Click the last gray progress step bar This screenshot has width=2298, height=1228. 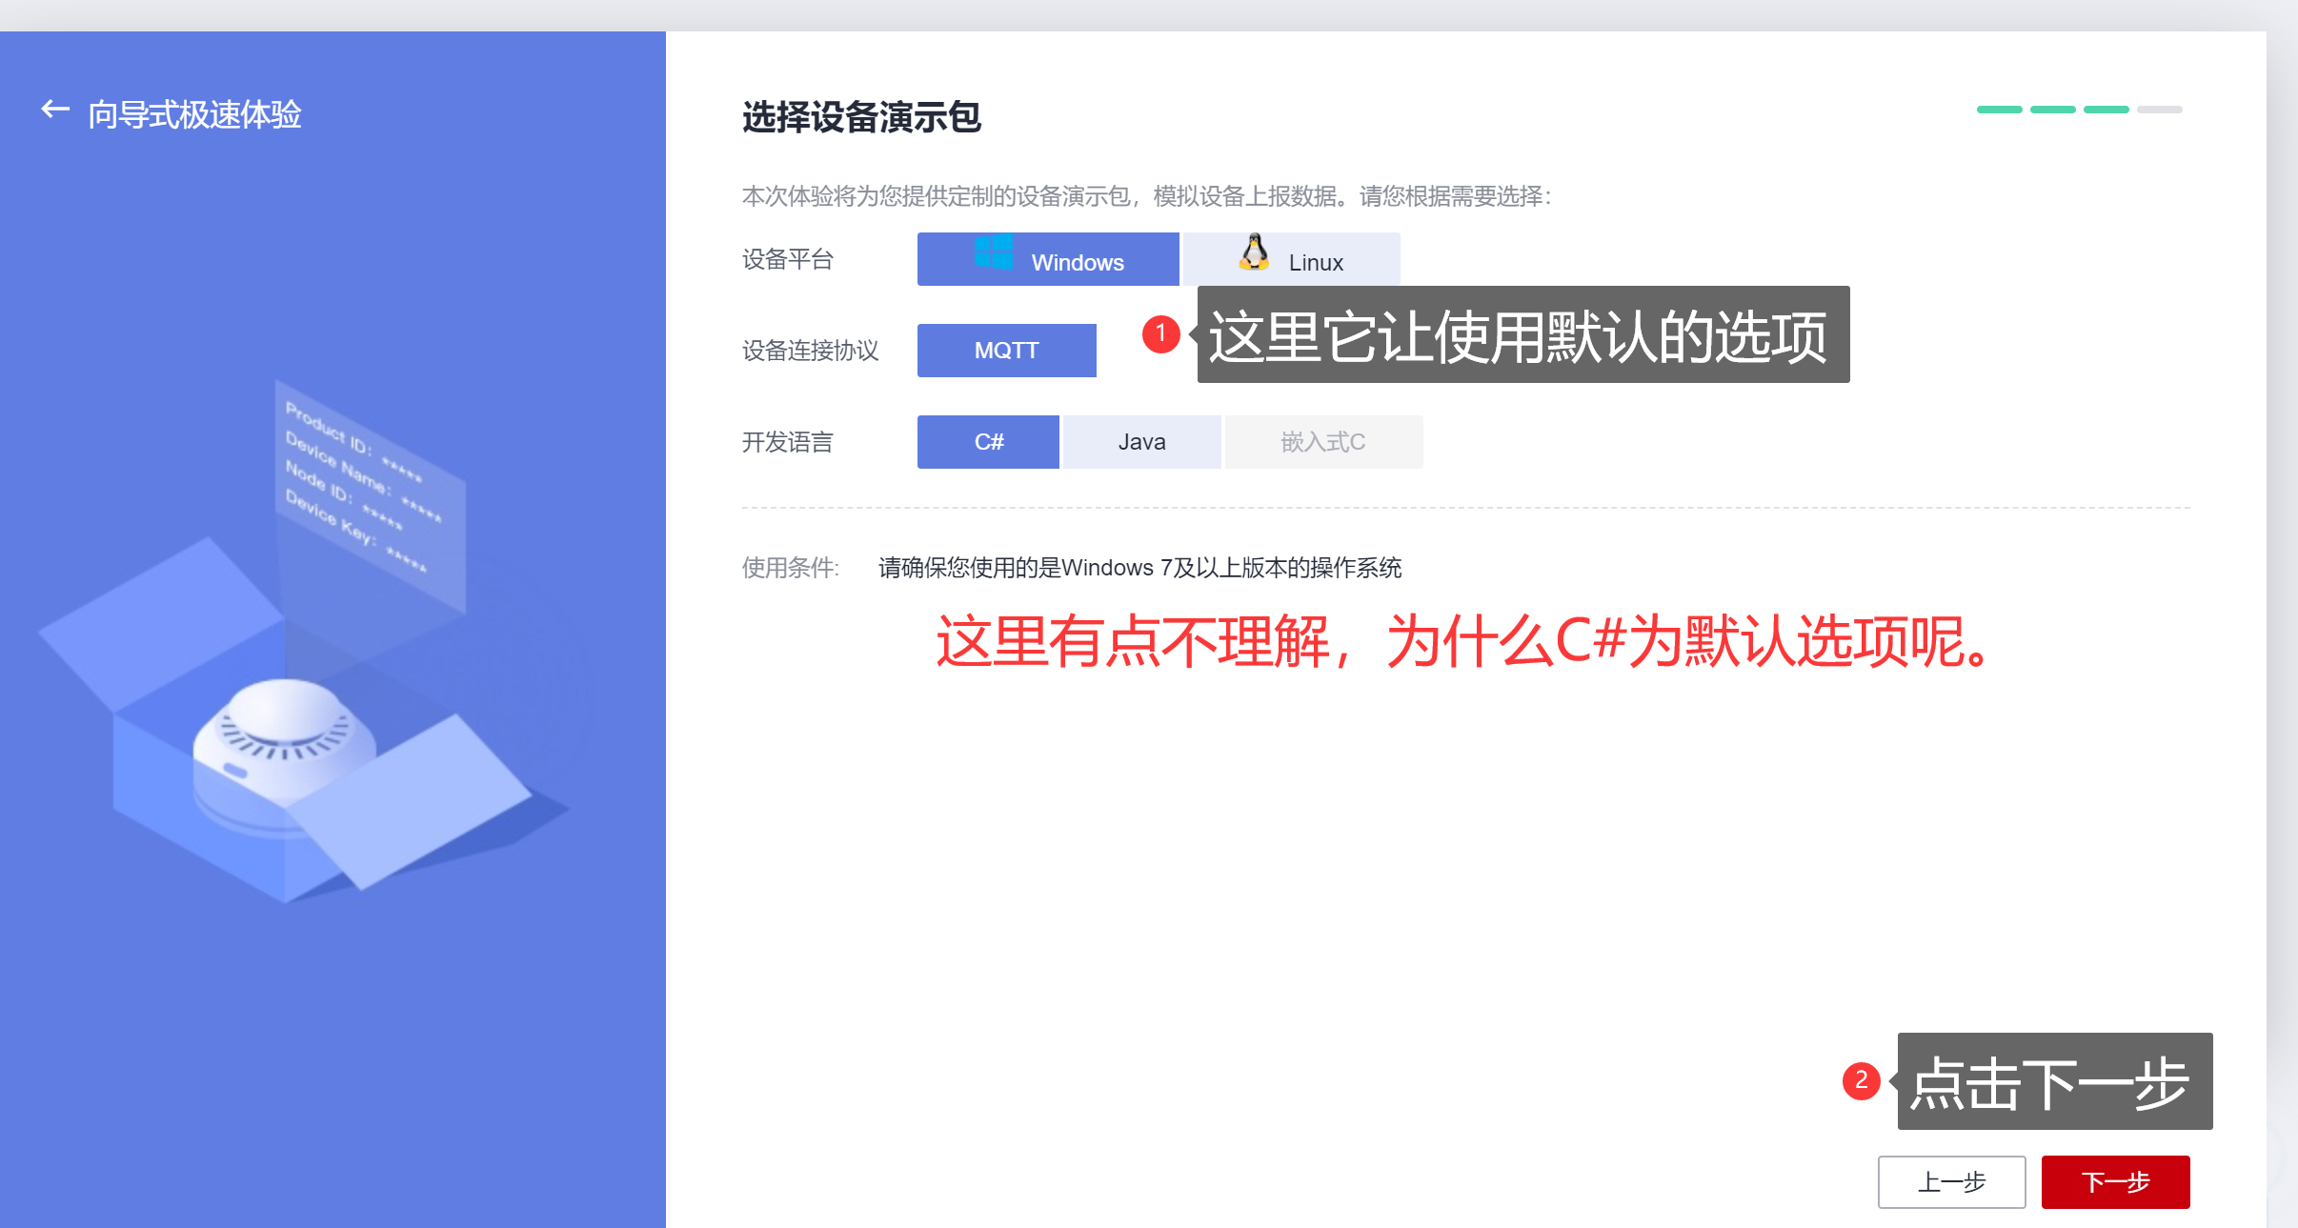tap(2159, 110)
